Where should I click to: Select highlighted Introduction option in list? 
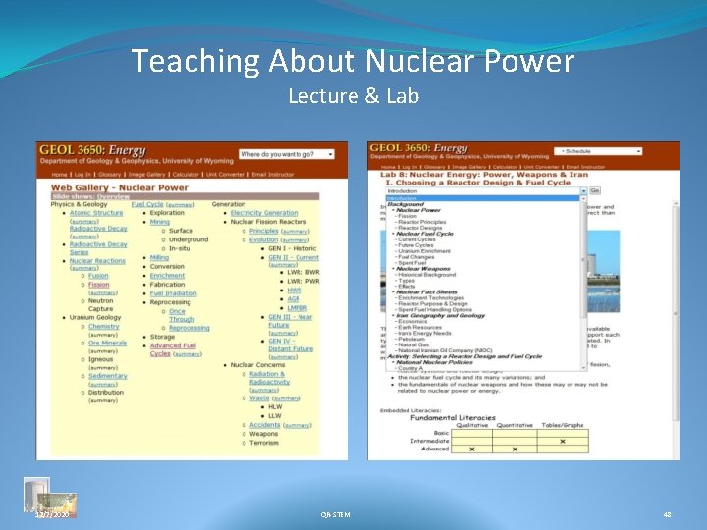[483, 198]
